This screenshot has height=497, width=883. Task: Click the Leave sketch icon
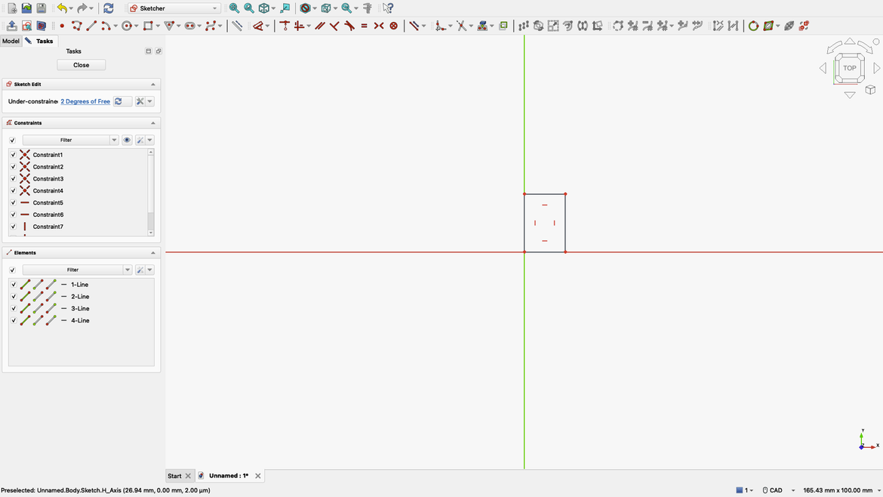(x=12, y=25)
